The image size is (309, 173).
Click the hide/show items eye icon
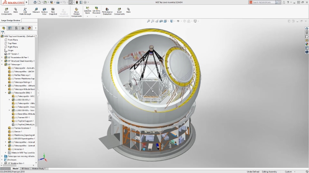tap(178, 21)
